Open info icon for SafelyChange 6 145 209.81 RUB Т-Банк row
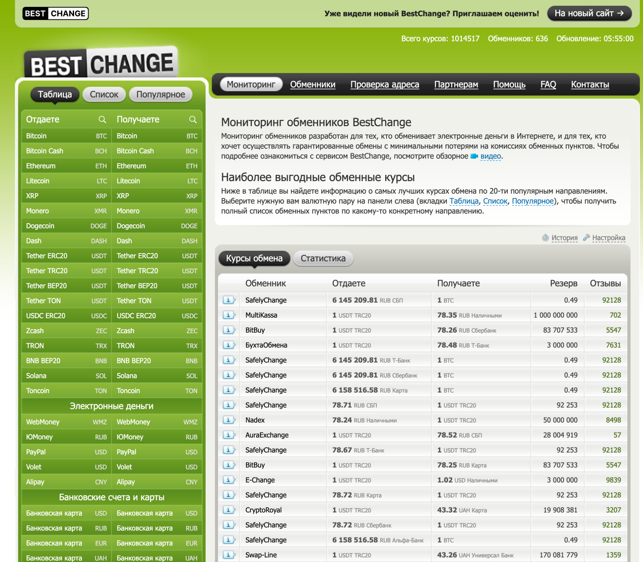643x562 pixels. pyautogui.click(x=229, y=360)
